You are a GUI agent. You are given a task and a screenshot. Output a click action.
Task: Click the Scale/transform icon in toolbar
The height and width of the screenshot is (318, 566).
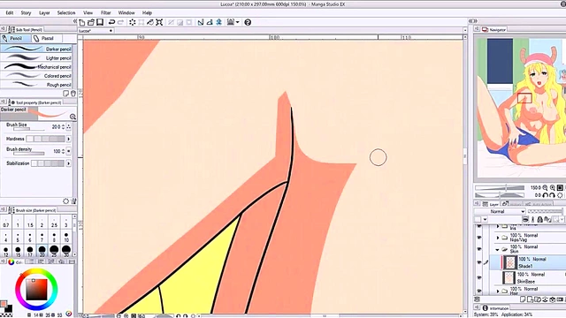(x=159, y=22)
